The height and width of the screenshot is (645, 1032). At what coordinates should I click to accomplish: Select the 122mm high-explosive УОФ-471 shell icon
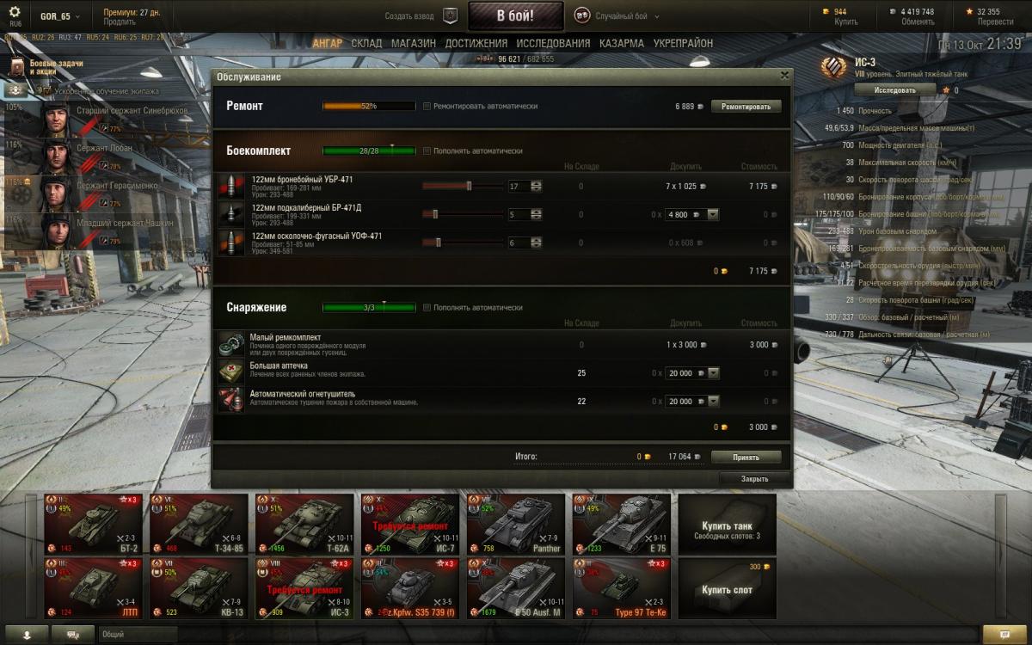230,243
